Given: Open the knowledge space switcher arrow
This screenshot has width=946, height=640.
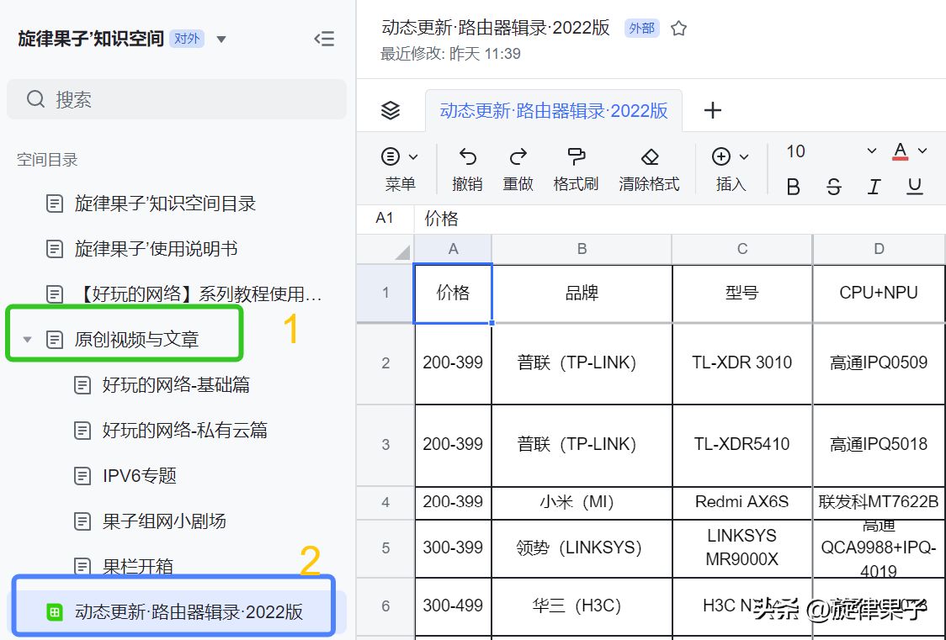Looking at the screenshot, I should coord(221,40).
